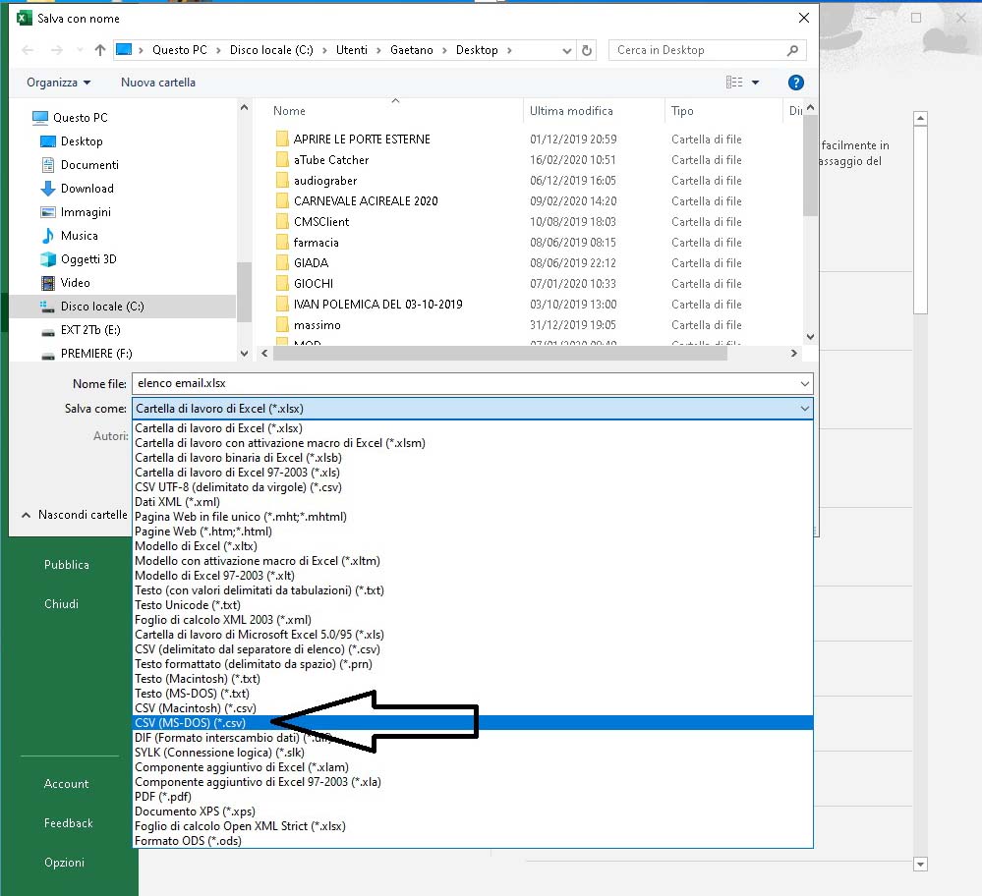Viewport: 982px width, 896px height.
Task: Click Gaetano in the breadcrumb path
Action: 412,50
